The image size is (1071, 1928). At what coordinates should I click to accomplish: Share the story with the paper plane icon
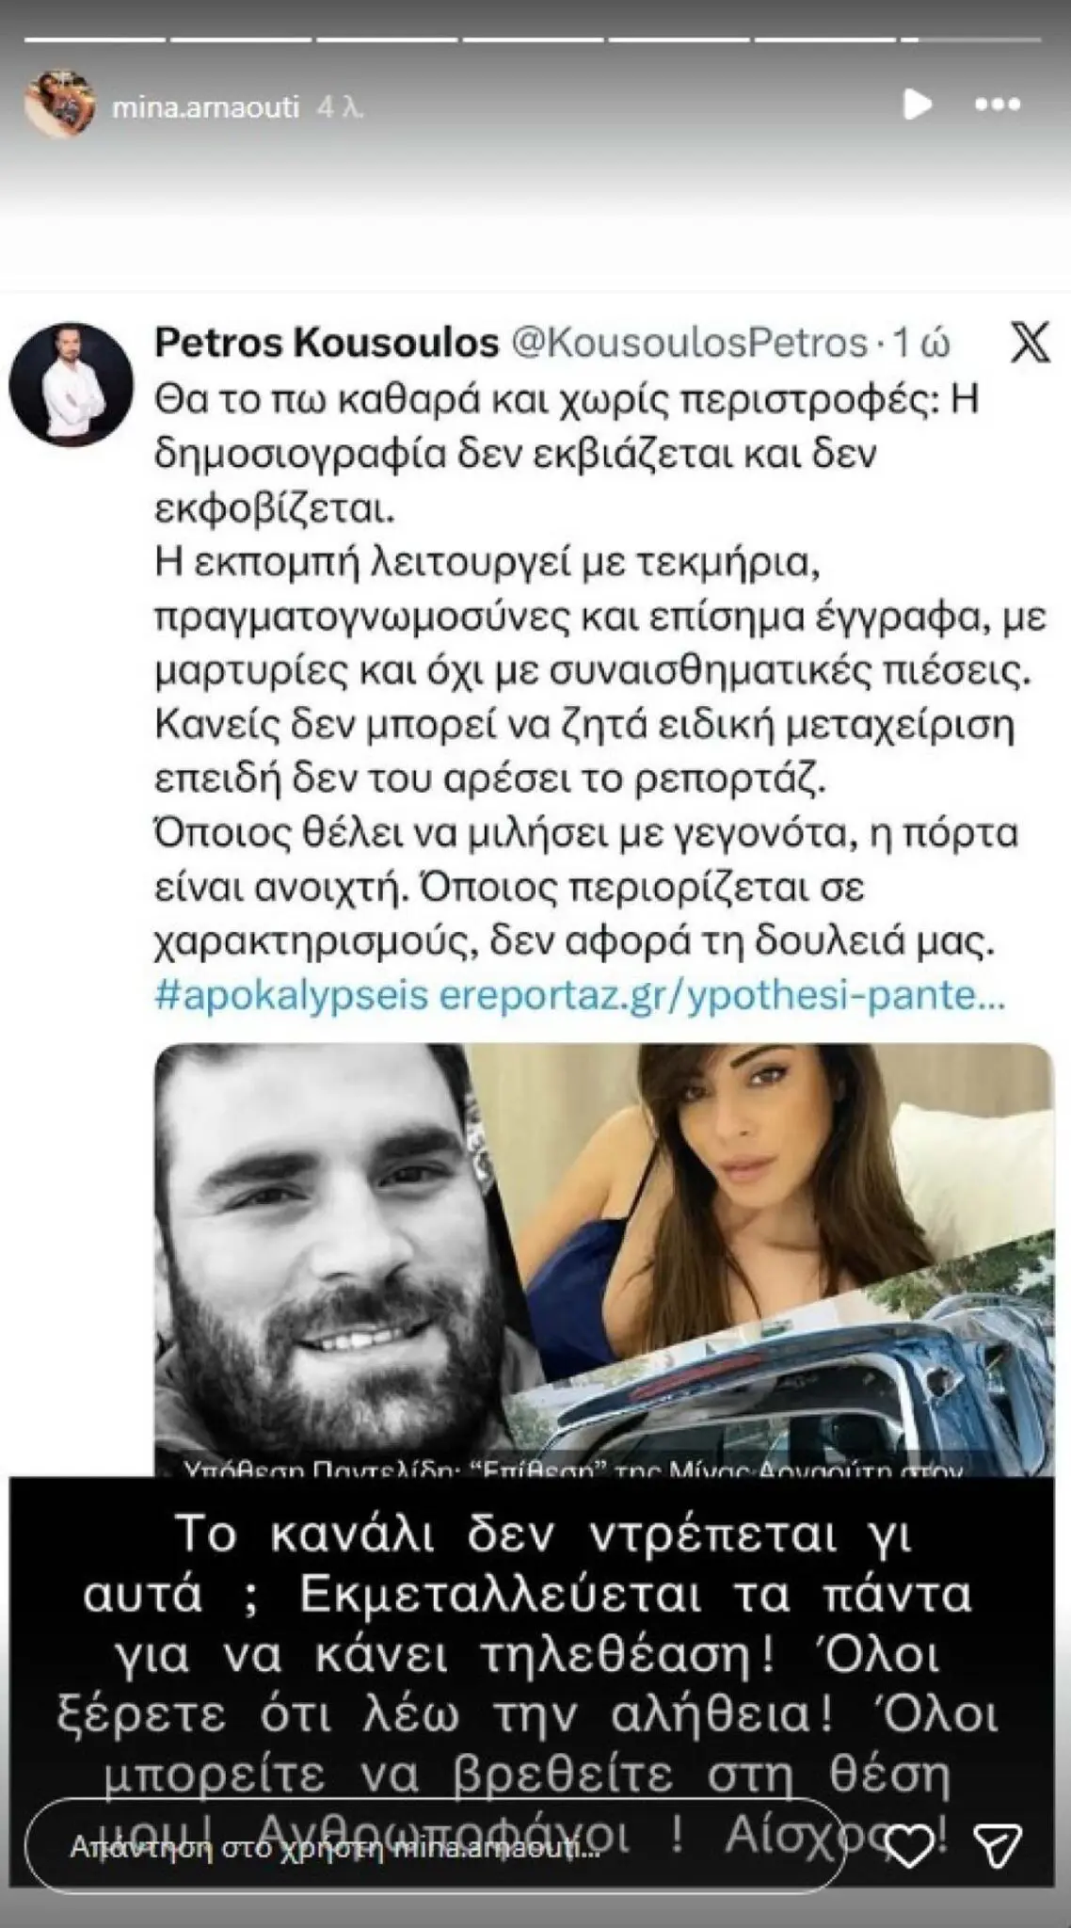(997, 1848)
